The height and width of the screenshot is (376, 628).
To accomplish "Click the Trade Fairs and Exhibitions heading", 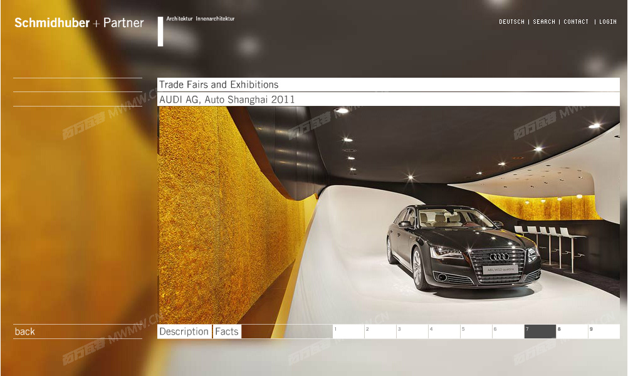I will 219,85.
